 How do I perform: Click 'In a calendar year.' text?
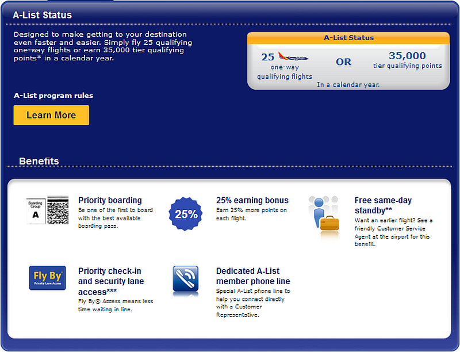(x=348, y=85)
